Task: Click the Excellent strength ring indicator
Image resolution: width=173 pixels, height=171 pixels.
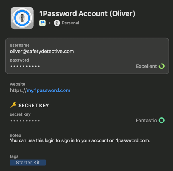Action: coord(162,66)
